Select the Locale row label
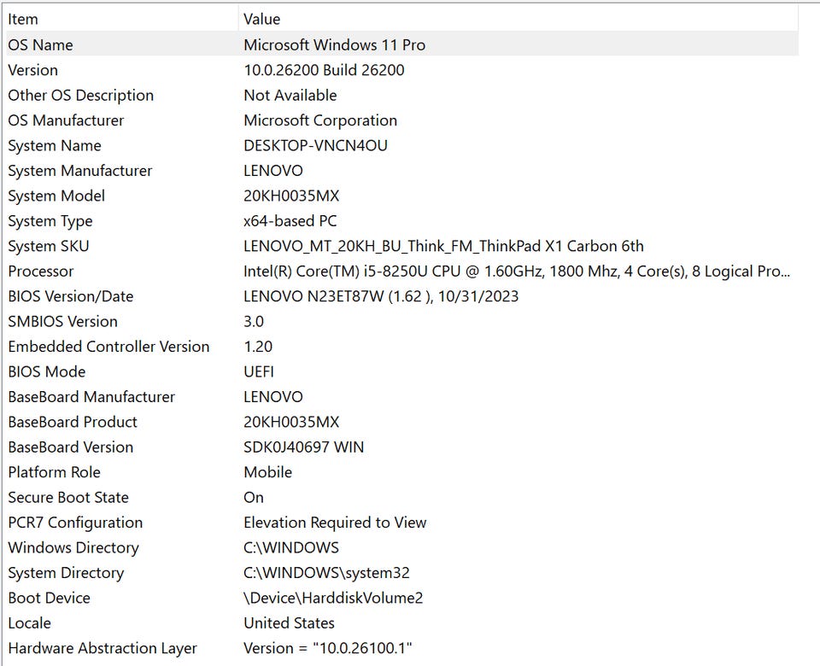The width and height of the screenshot is (820, 666). (29, 622)
